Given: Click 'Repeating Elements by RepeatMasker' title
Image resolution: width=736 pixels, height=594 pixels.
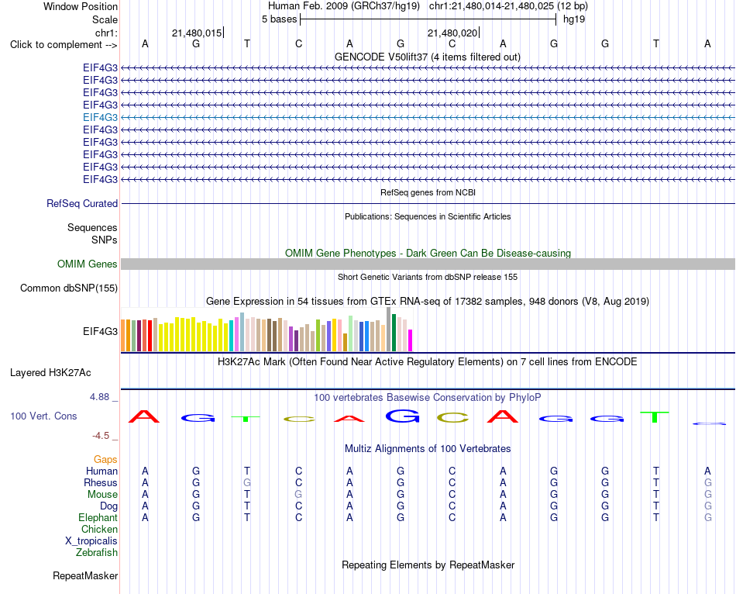Looking at the screenshot, I should [428, 565].
